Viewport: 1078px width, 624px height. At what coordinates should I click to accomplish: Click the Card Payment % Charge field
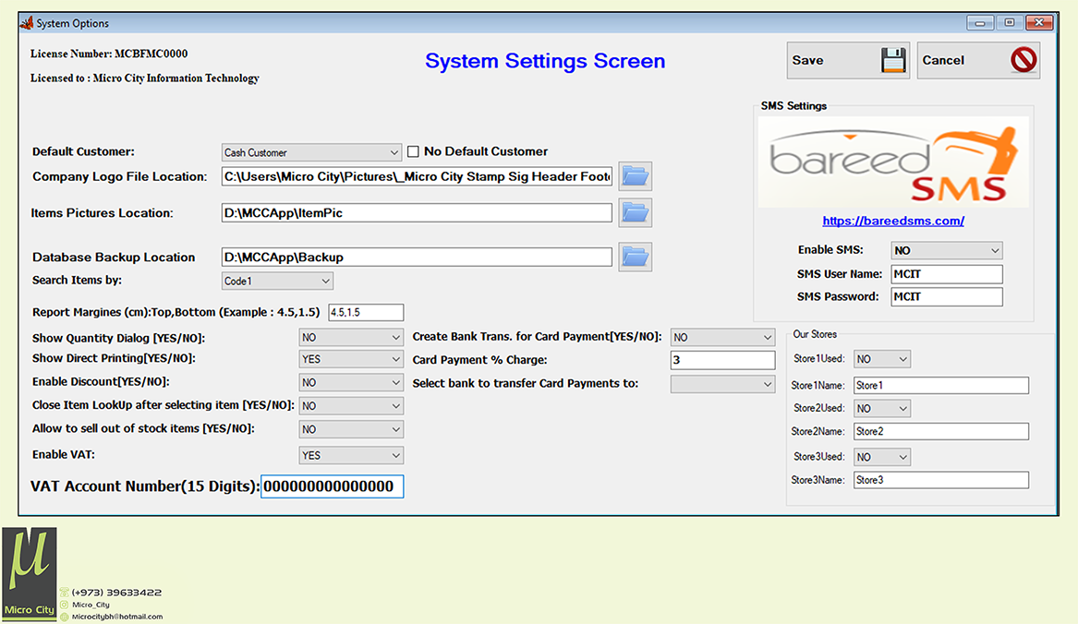tap(722, 360)
